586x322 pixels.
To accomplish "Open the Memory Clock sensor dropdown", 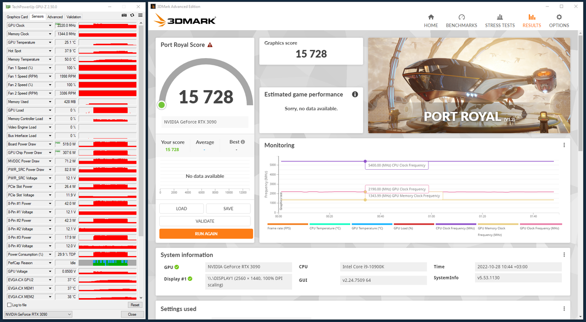I will click(x=50, y=34).
